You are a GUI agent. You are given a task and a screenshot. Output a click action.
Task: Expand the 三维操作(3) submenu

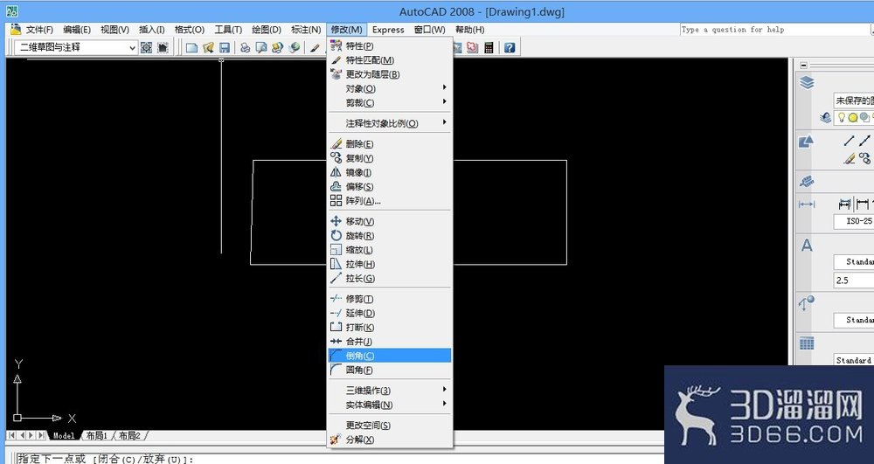pyautogui.click(x=390, y=390)
